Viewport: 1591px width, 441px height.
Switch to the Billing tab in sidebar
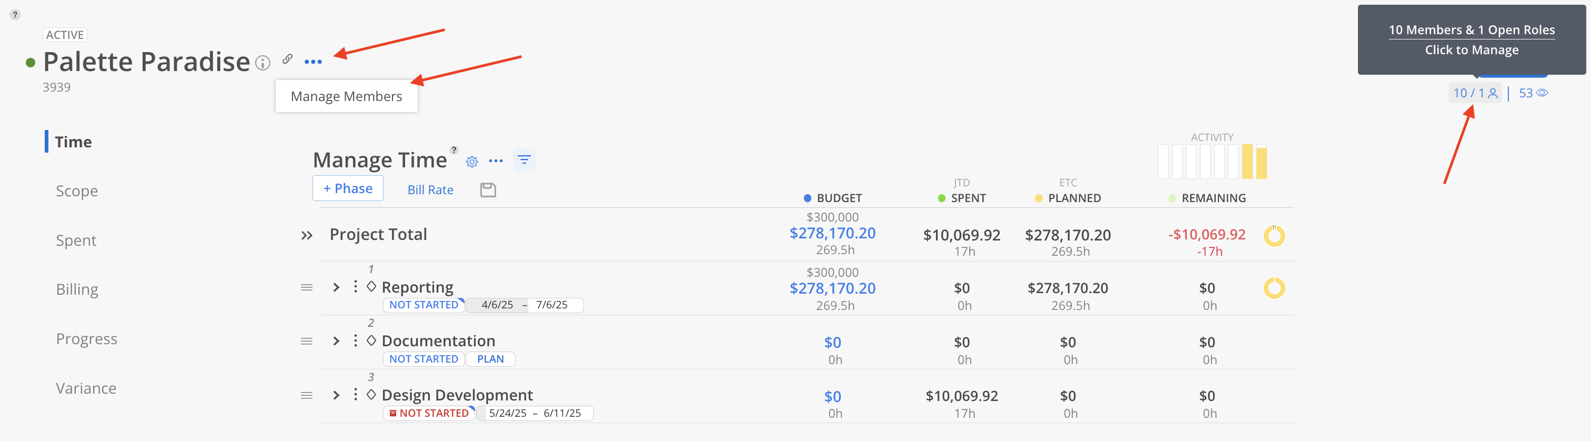(x=77, y=289)
